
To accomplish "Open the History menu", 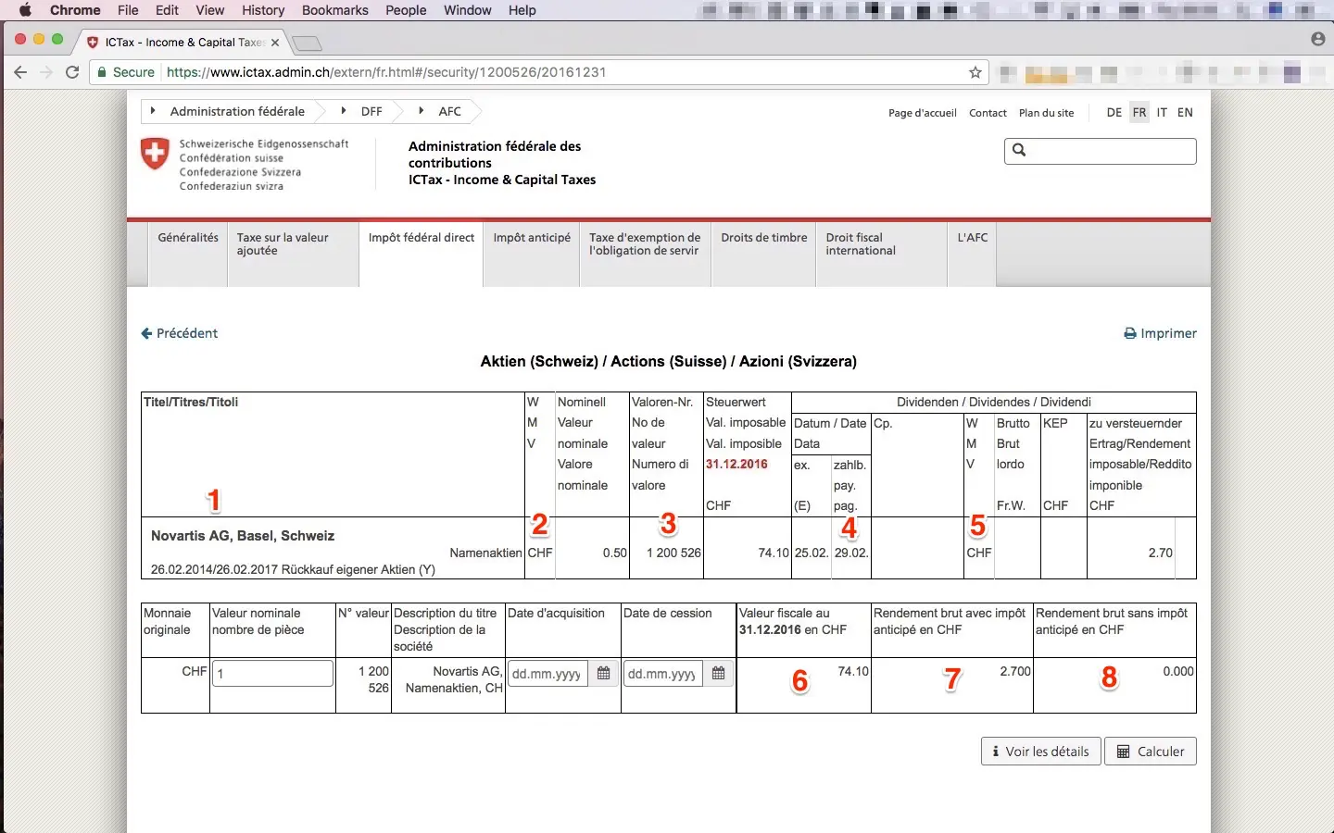I will 263,10.
